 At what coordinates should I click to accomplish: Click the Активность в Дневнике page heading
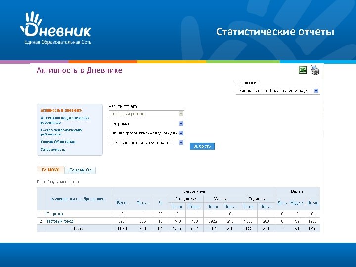pyautogui.click(x=79, y=70)
